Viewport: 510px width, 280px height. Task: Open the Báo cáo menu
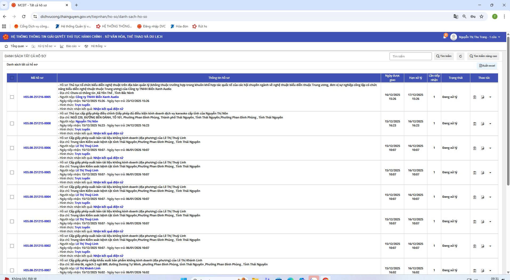[x=70, y=46]
